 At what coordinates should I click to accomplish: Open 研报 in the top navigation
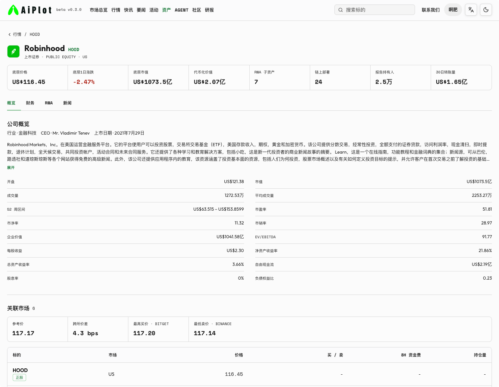(209, 10)
